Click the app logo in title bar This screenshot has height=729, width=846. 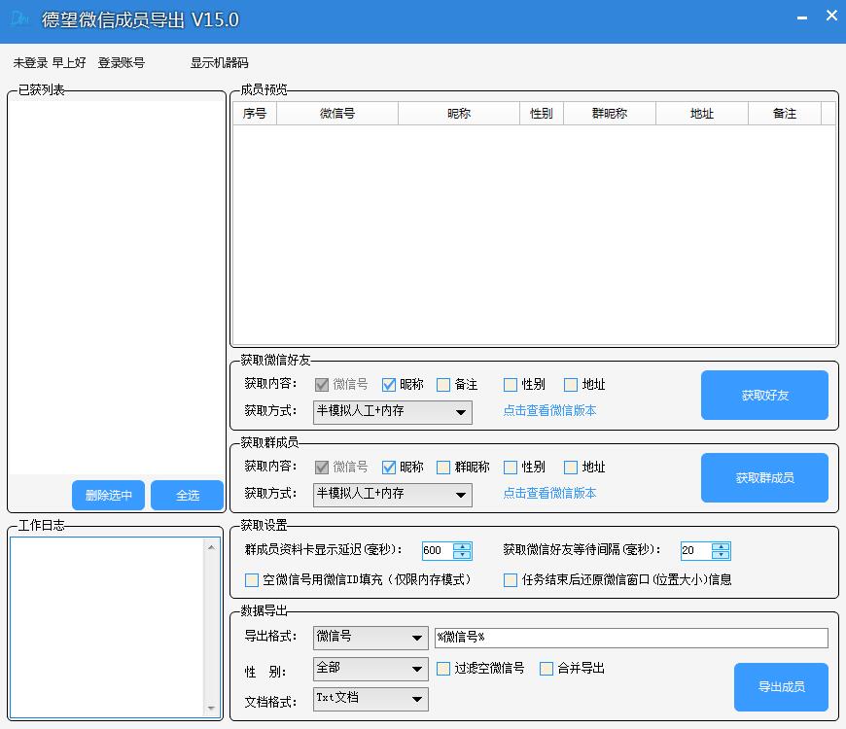pyautogui.click(x=19, y=19)
